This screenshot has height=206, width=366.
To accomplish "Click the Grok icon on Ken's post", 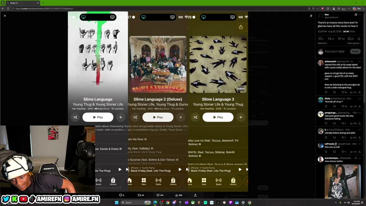I will (x=356, y=15).
